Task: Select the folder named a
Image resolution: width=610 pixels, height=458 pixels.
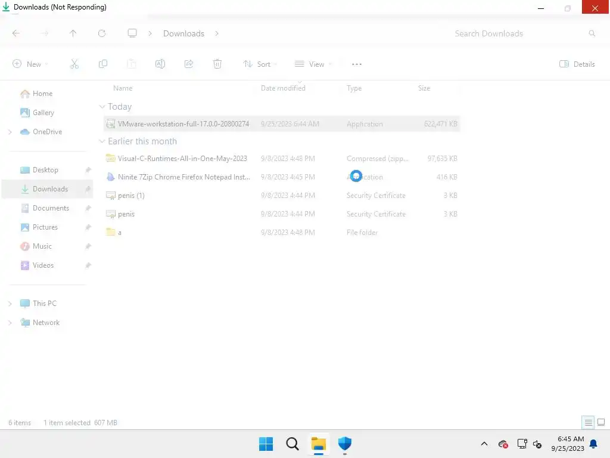Action: click(x=282, y=233)
